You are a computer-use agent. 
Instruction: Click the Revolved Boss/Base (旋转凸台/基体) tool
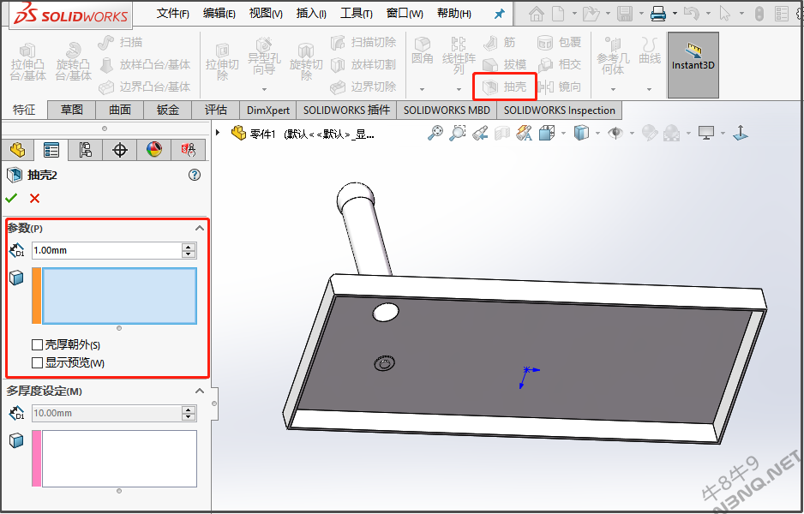click(x=74, y=63)
